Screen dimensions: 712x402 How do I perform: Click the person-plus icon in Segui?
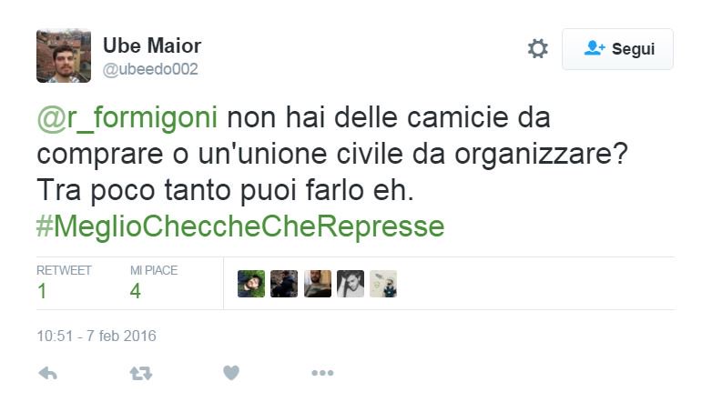tap(595, 48)
